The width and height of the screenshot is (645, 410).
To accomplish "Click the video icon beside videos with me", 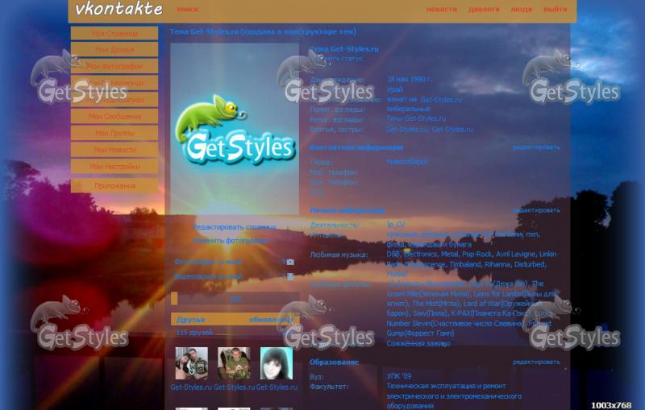I will [290, 276].
